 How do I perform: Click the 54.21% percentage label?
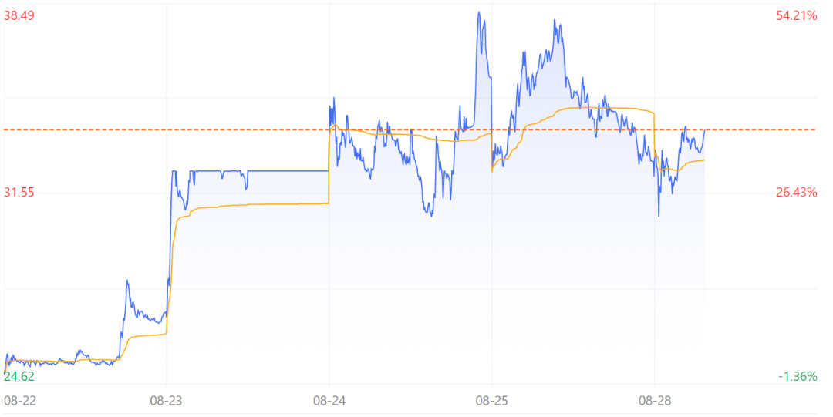click(x=797, y=16)
